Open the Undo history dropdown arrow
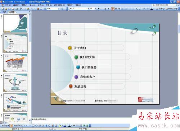This screenshot has width=180, height=131. click(35, 9)
